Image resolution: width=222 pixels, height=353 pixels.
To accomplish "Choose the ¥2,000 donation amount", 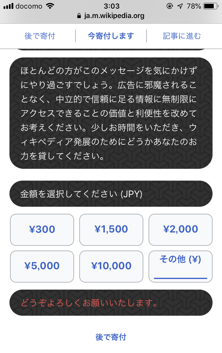I will [x=180, y=230].
